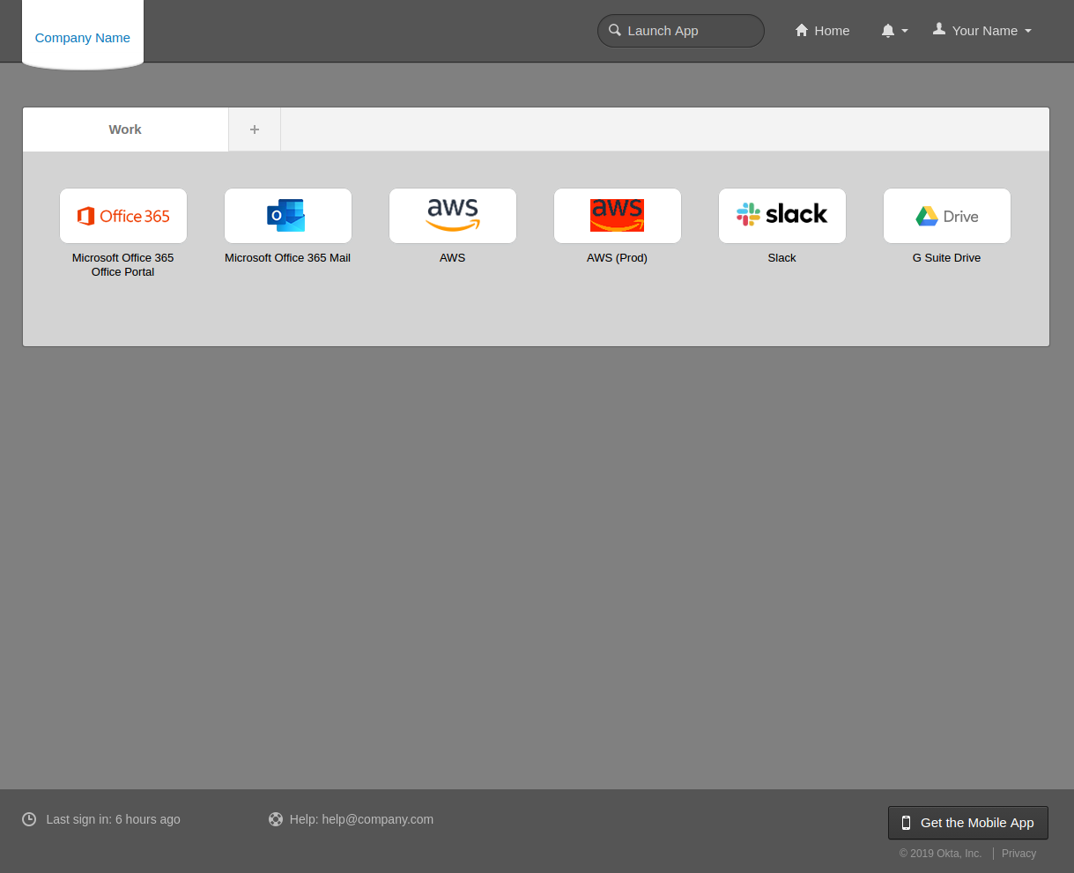Click the mobile phone icon in footer
This screenshot has width=1074, height=873.
(x=906, y=823)
